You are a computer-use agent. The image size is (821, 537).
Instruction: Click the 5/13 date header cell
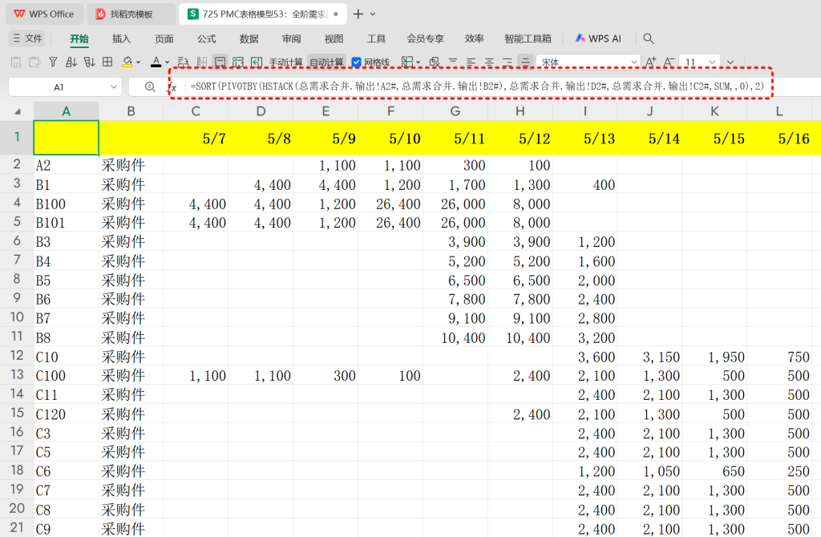tap(584, 138)
